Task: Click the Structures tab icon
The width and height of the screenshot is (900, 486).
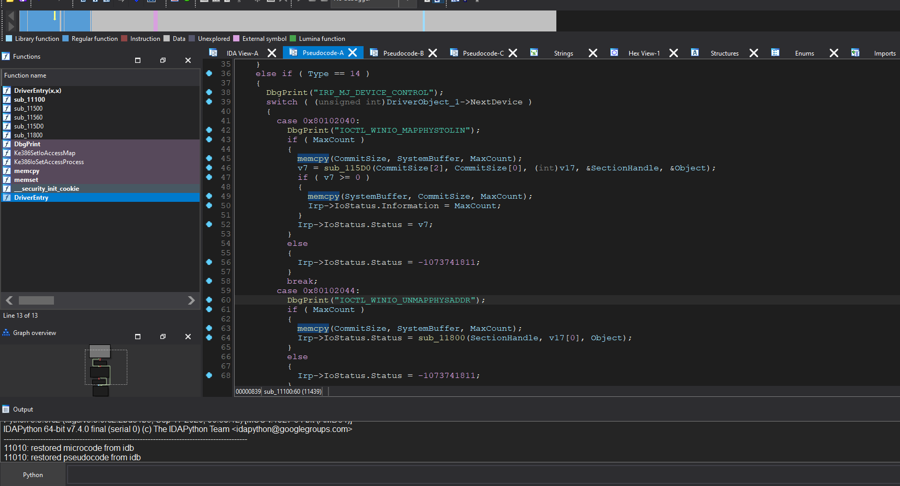Action: [695, 52]
